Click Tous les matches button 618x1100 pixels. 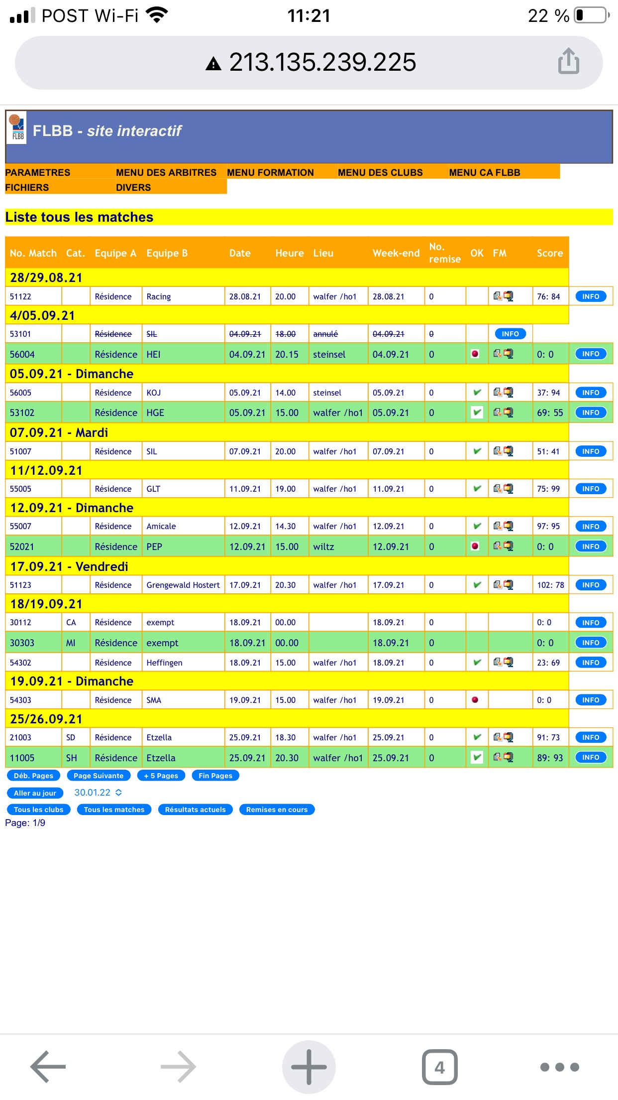coord(114,809)
